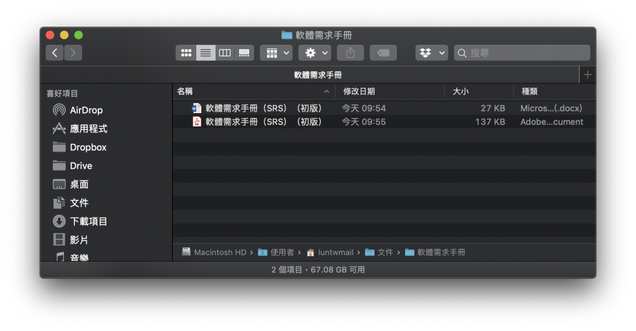Open 影片 in the sidebar
Screen dimensions: 636x331
pyautogui.click(x=71, y=240)
